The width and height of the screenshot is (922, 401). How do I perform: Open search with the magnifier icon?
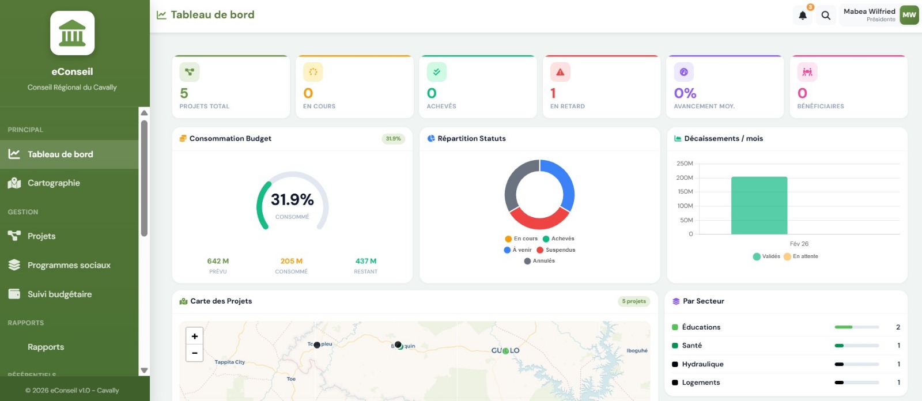pyautogui.click(x=826, y=16)
